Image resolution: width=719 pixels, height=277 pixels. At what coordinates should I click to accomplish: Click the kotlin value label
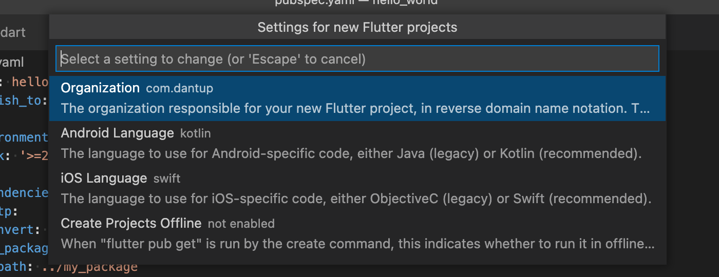pos(195,134)
